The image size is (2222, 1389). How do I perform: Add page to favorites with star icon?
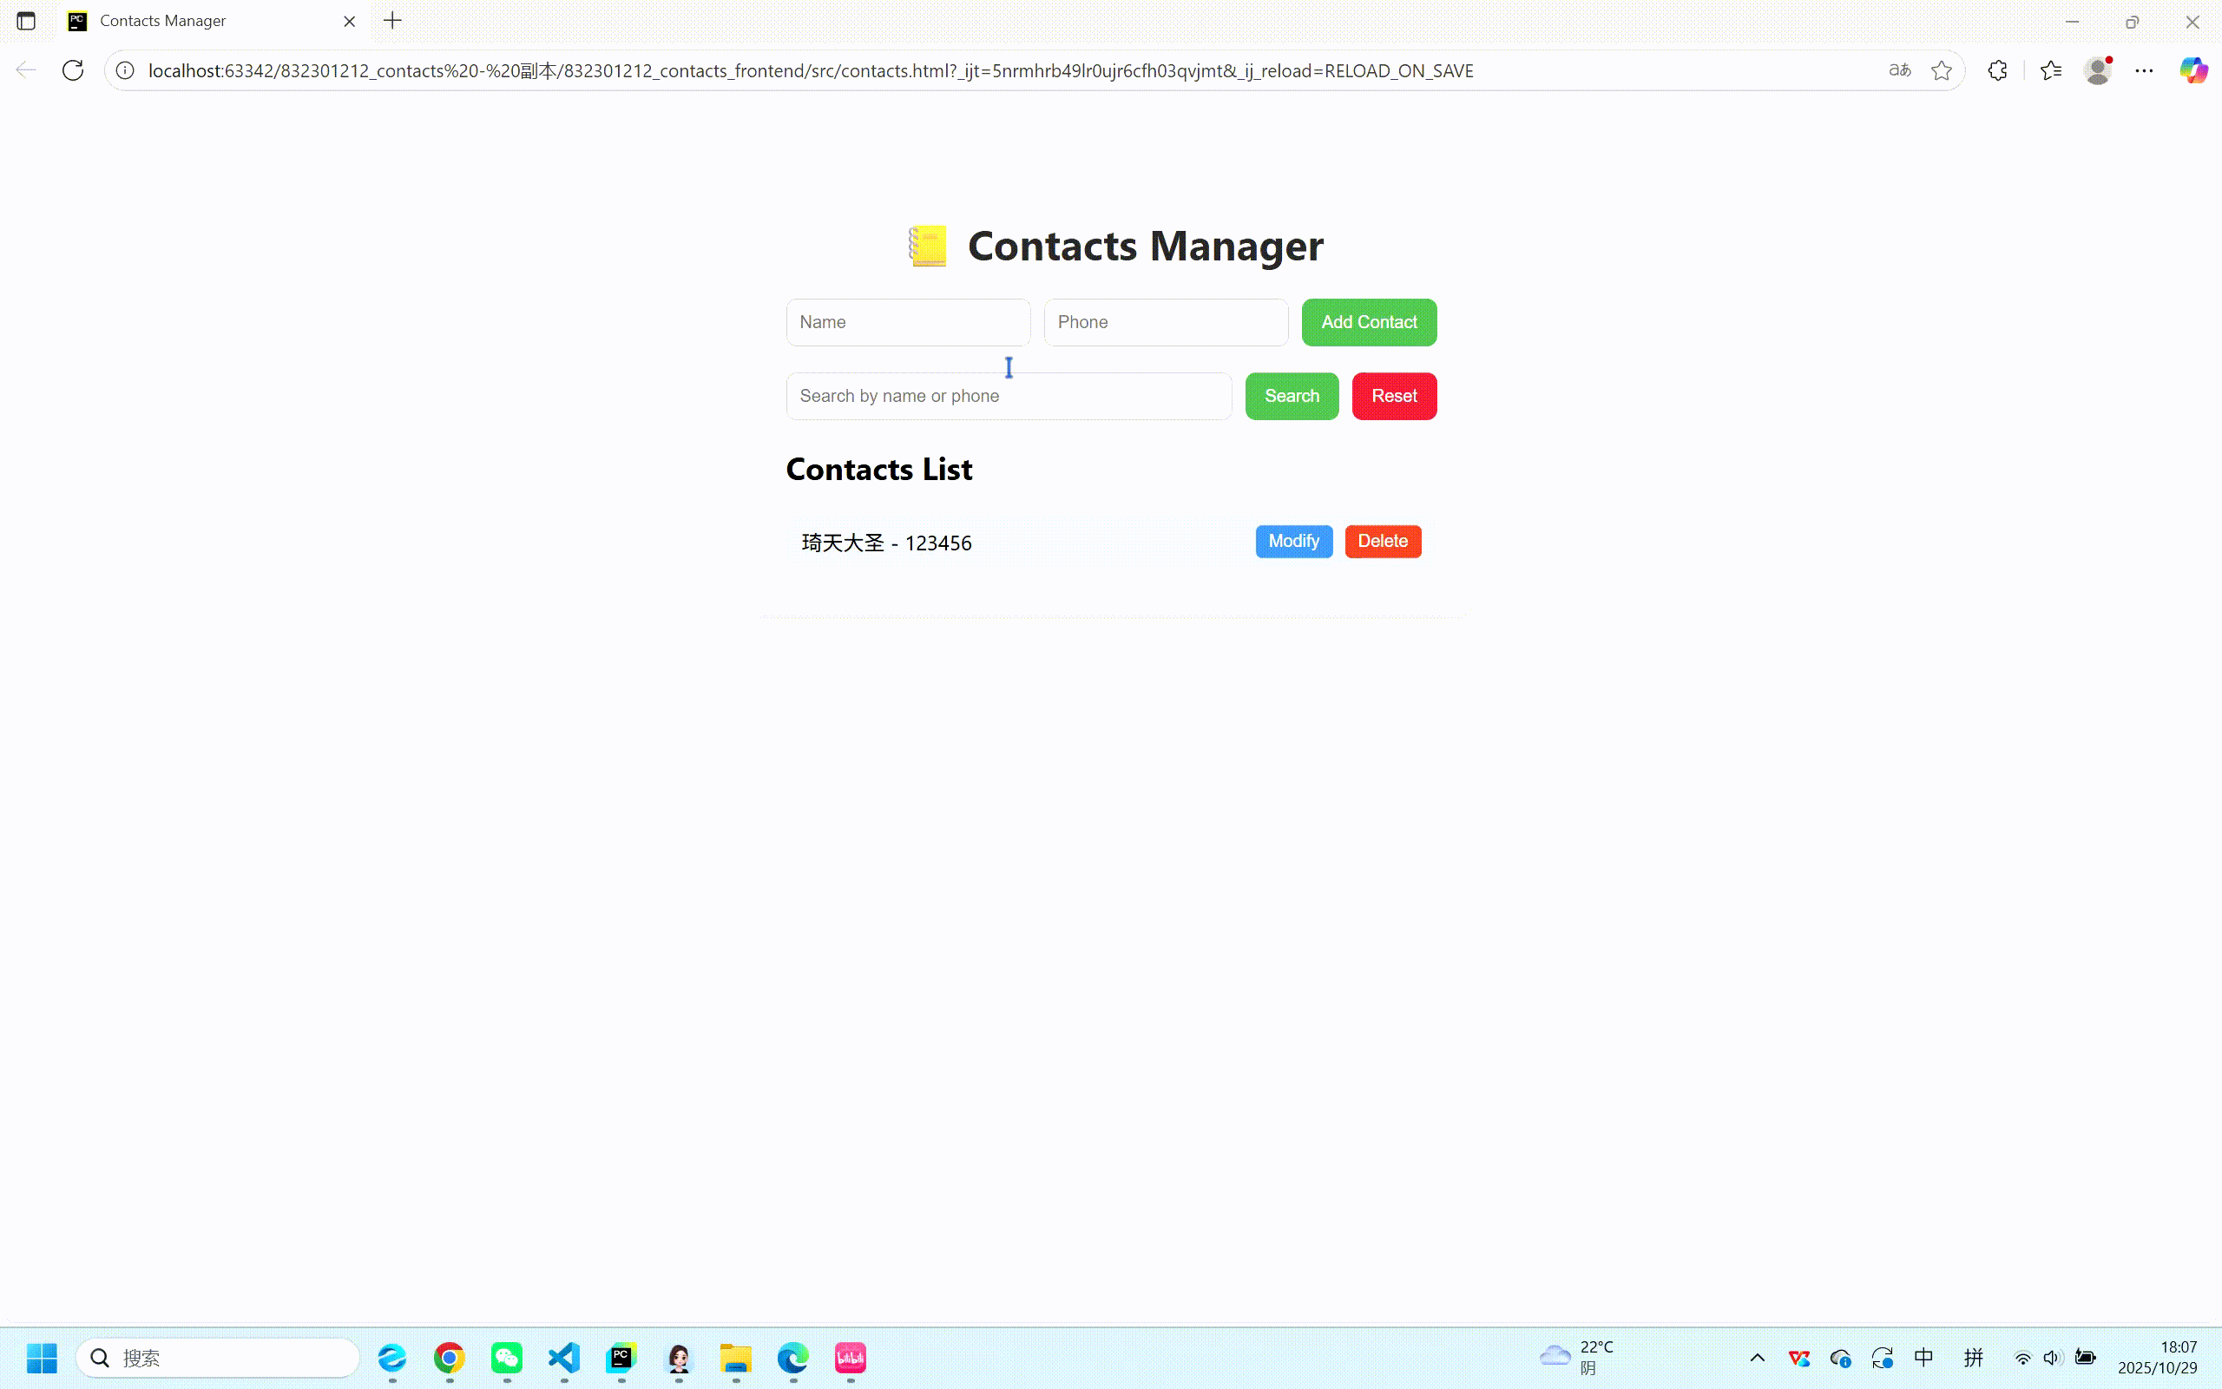click(1941, 70)
